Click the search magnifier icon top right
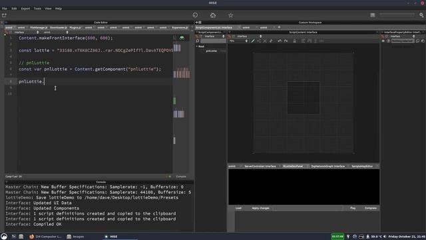 point(421,15)
